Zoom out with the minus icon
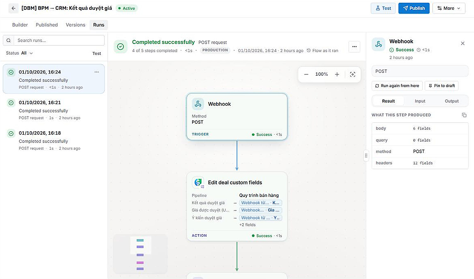 306,74
